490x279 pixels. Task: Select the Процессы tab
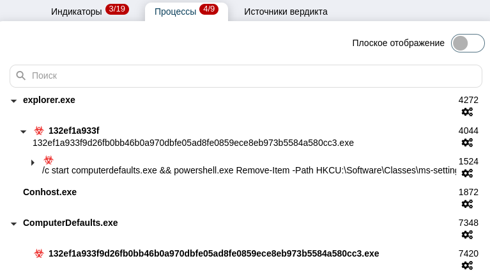point(176,12)
